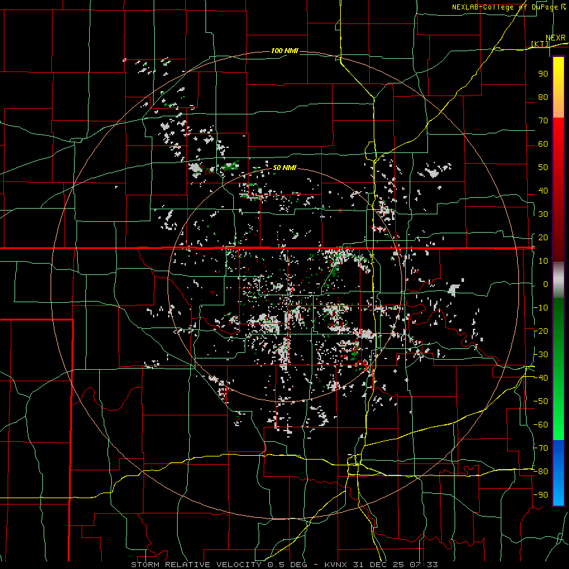The image size is (569, 569).
Task: Select the positive 50 knot scale label
Action: 543,168
